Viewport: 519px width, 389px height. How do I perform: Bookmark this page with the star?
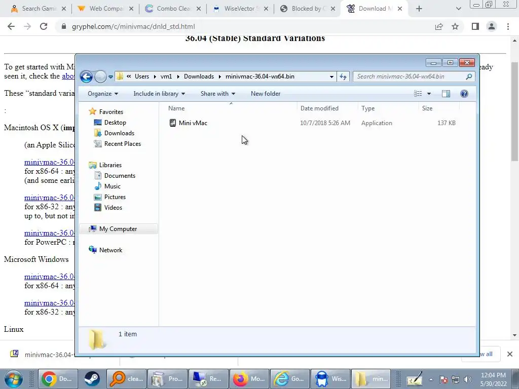pyautogui.click(x=455, y=26)
